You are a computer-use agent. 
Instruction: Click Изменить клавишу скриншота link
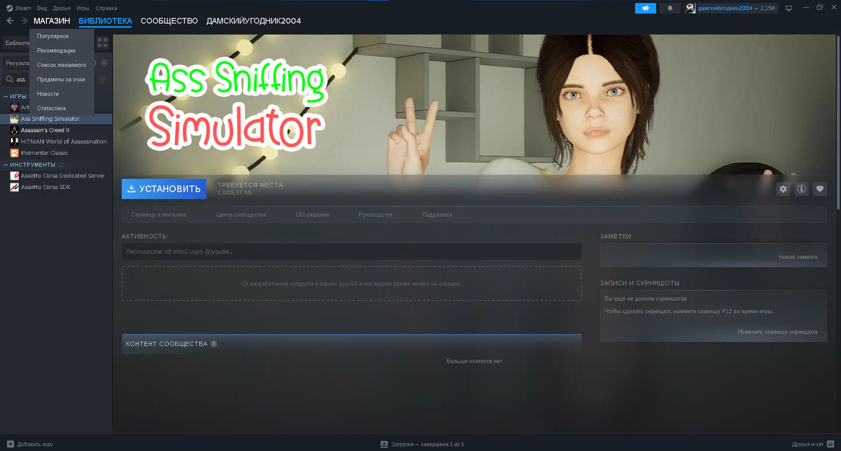coord(777,332)
